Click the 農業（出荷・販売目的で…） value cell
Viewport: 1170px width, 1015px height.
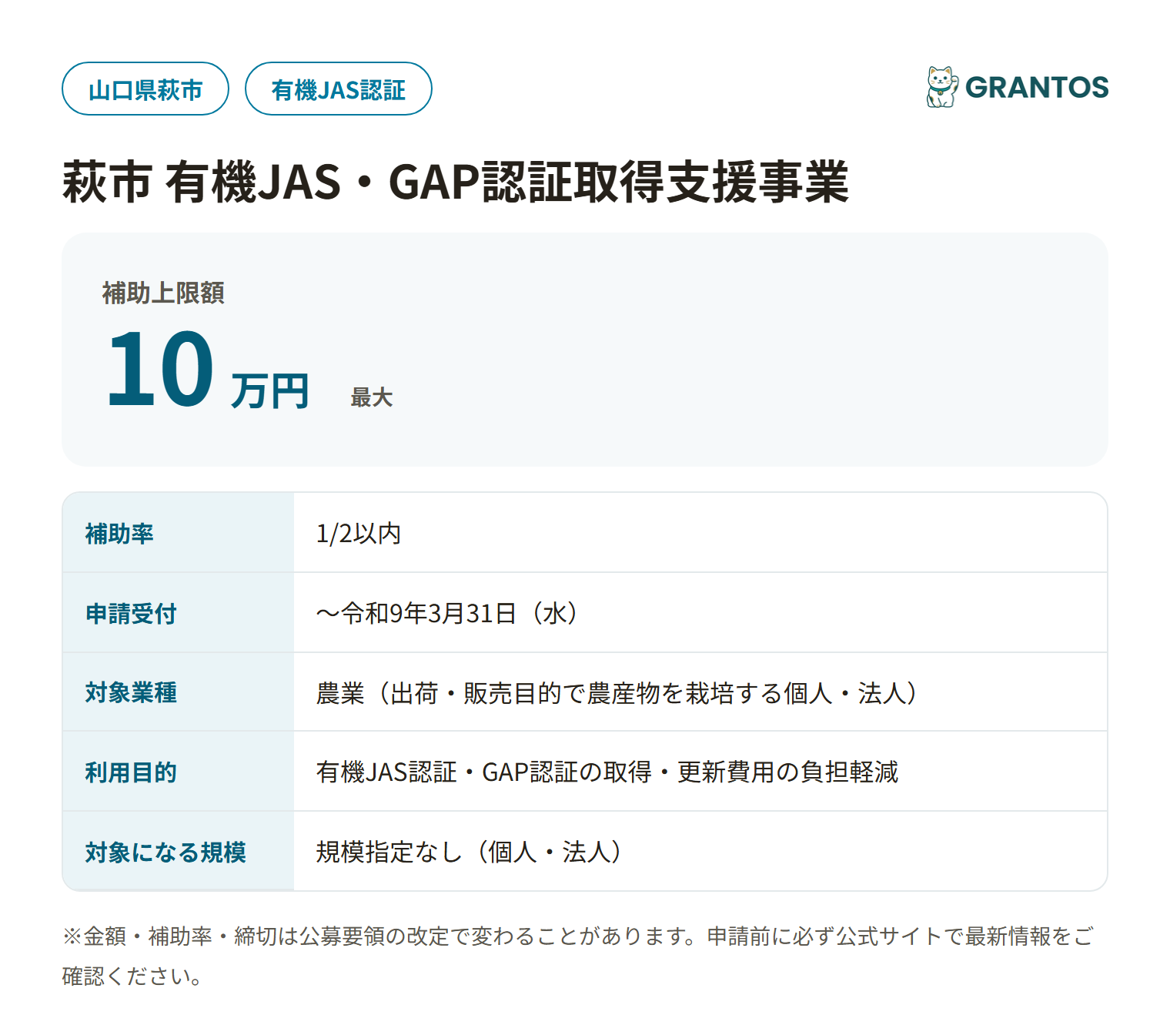(700, 692)
